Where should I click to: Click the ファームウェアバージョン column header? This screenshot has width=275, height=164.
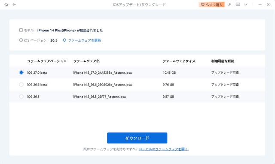47,61
